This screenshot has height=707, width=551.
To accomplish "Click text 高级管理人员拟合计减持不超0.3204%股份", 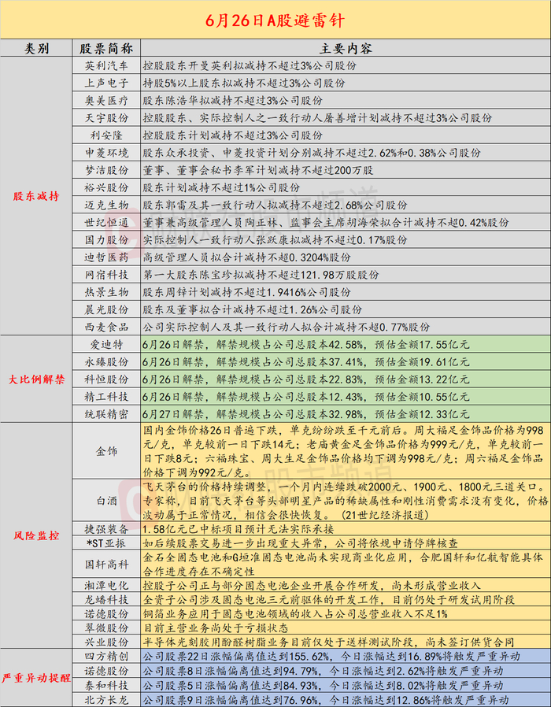I will tap(246, 257).
